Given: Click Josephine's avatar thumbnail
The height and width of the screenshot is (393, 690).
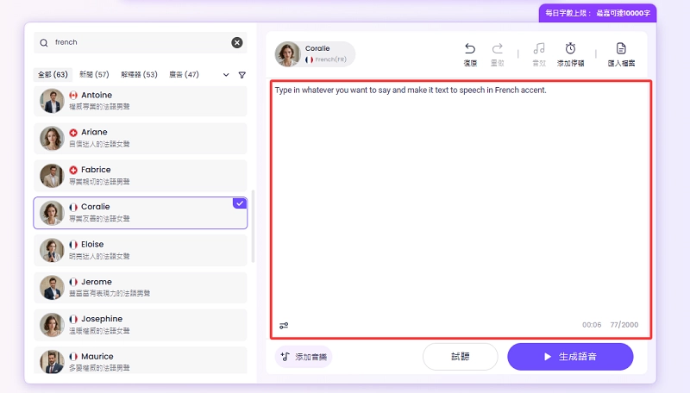Looking at the screenshot, I should (x=52, y=325).
